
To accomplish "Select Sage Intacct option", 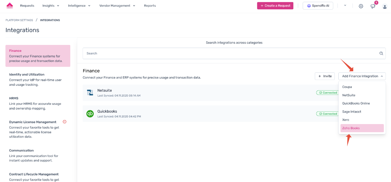I will click(x=362, y=112).
